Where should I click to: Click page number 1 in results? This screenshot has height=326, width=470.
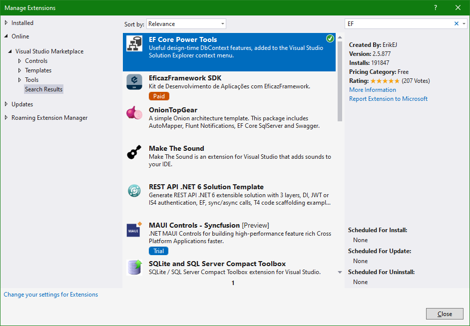coord(233,283)
